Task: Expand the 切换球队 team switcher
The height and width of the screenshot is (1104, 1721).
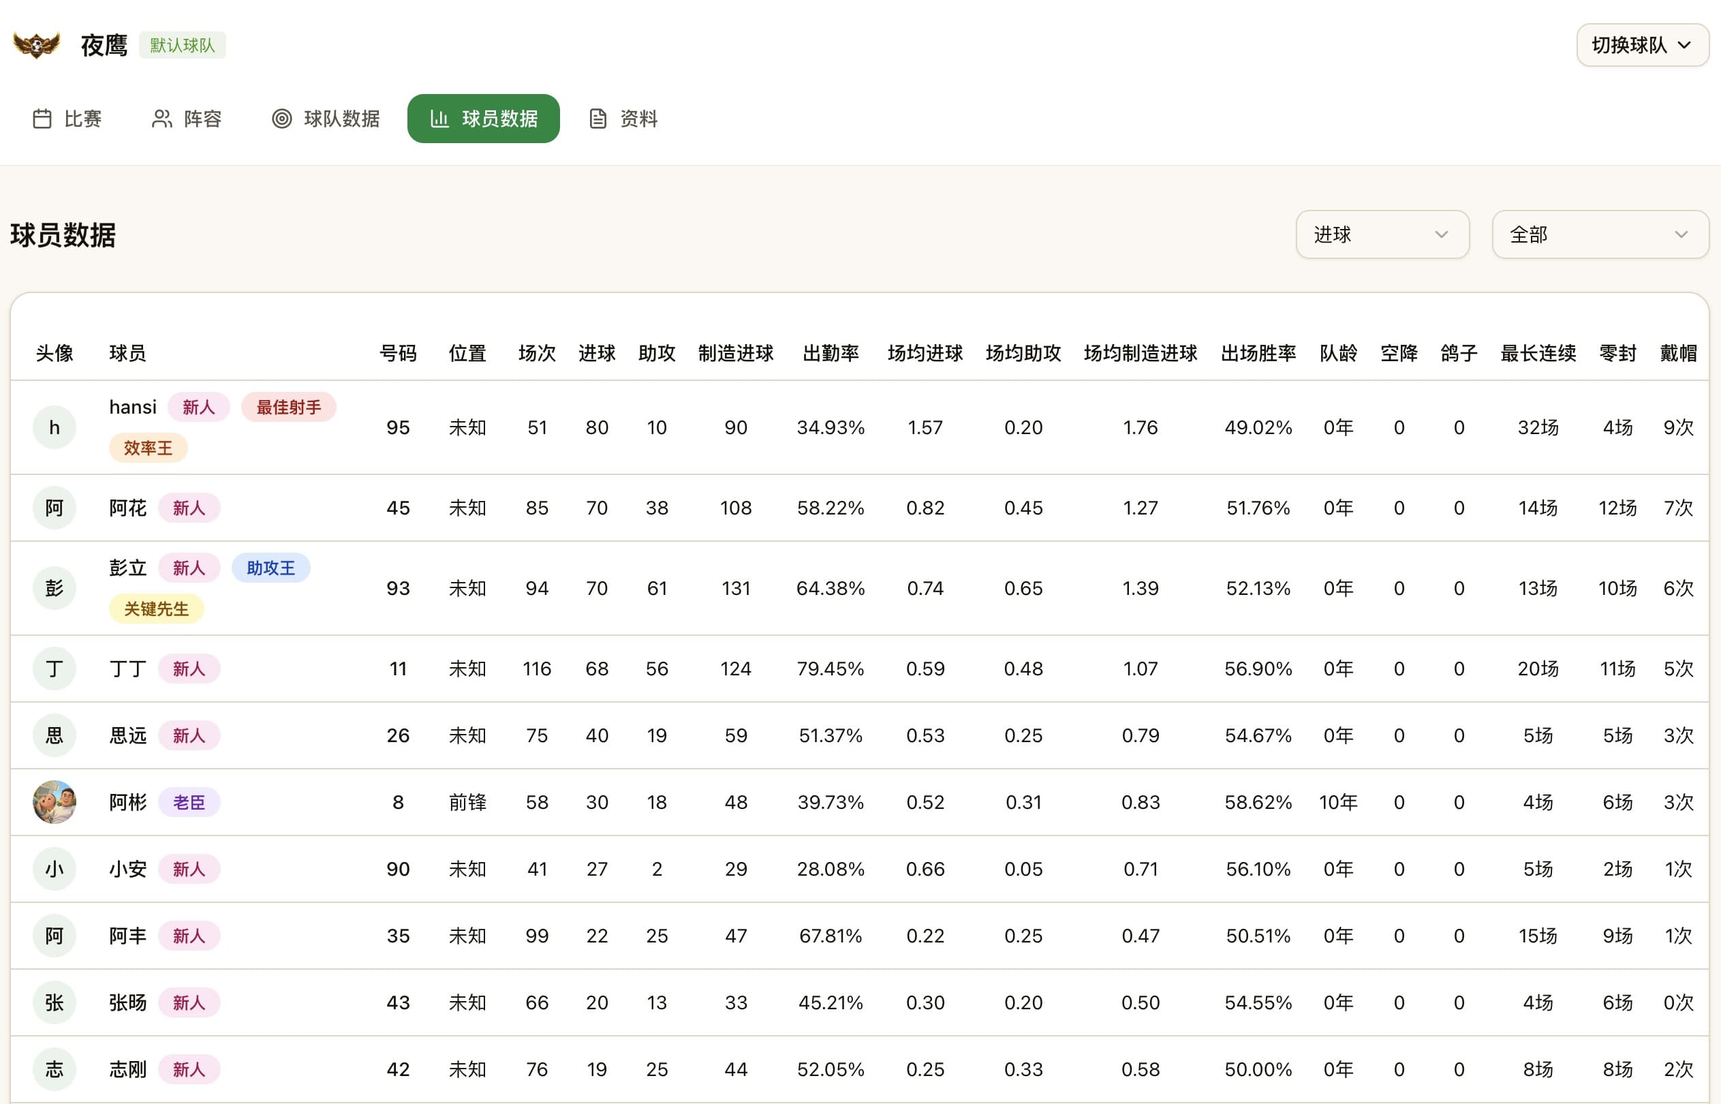Action: [1641, 44]
